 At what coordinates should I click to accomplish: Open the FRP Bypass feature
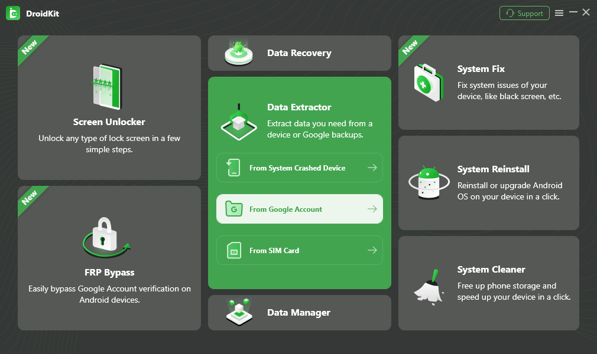click(109, 272)
